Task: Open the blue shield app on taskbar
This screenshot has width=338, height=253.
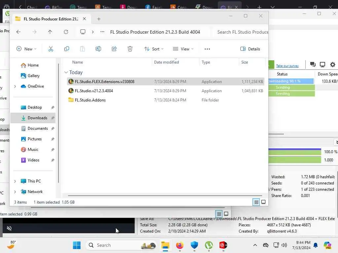Action: [194, 245]
